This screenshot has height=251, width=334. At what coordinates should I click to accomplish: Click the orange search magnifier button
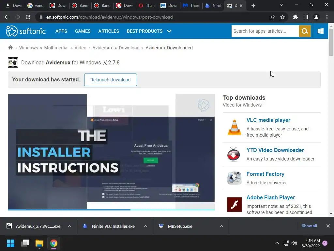point(305,31)
